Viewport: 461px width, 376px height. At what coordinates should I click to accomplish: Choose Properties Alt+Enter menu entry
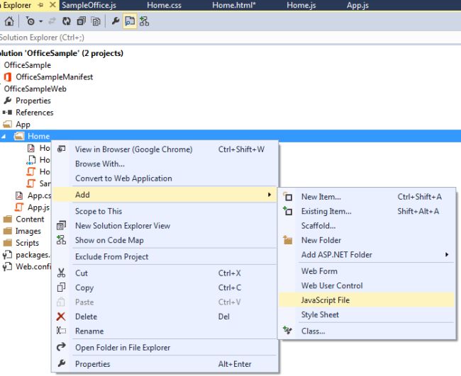(165, 364)
